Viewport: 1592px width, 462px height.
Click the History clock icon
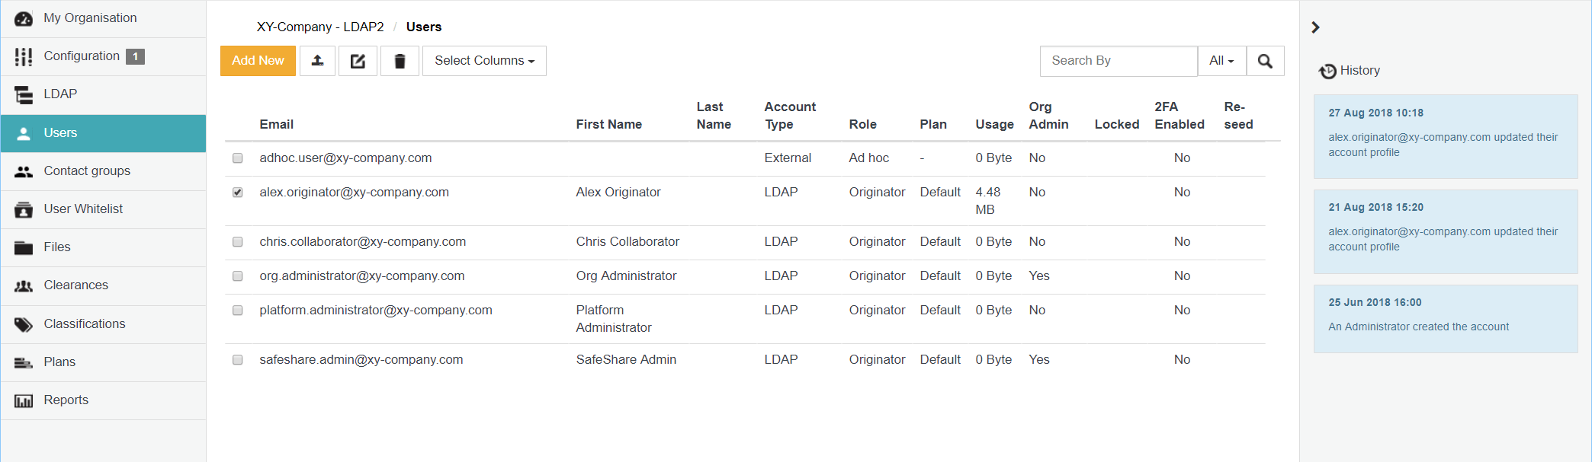pos(1327,71)
